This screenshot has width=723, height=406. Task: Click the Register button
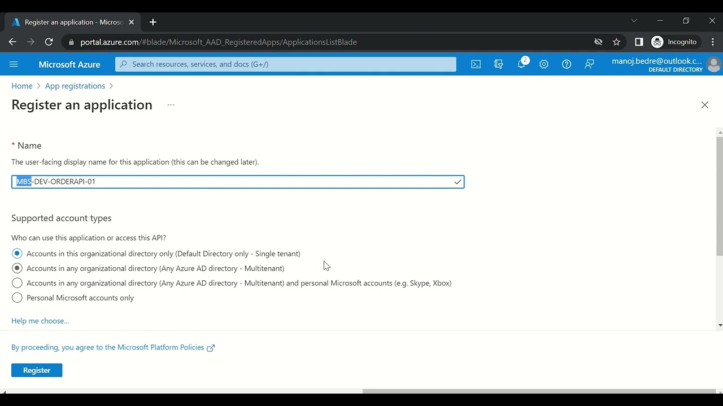37,370
